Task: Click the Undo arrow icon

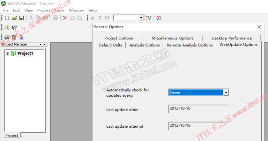Action: coord(72,18)
